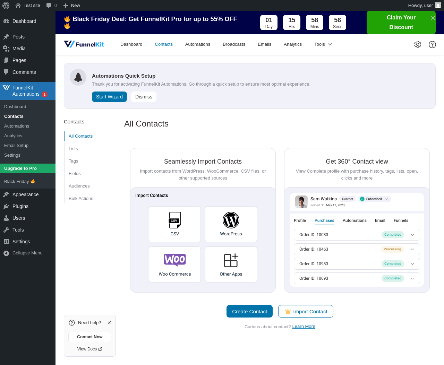Close the Black Friday deal banner
444x365 pixels.
[x=433, y=18]
